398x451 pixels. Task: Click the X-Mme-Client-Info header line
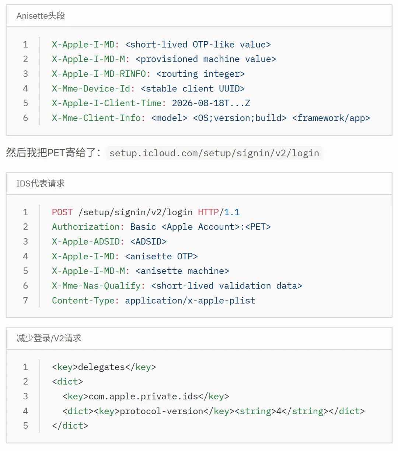211,118
